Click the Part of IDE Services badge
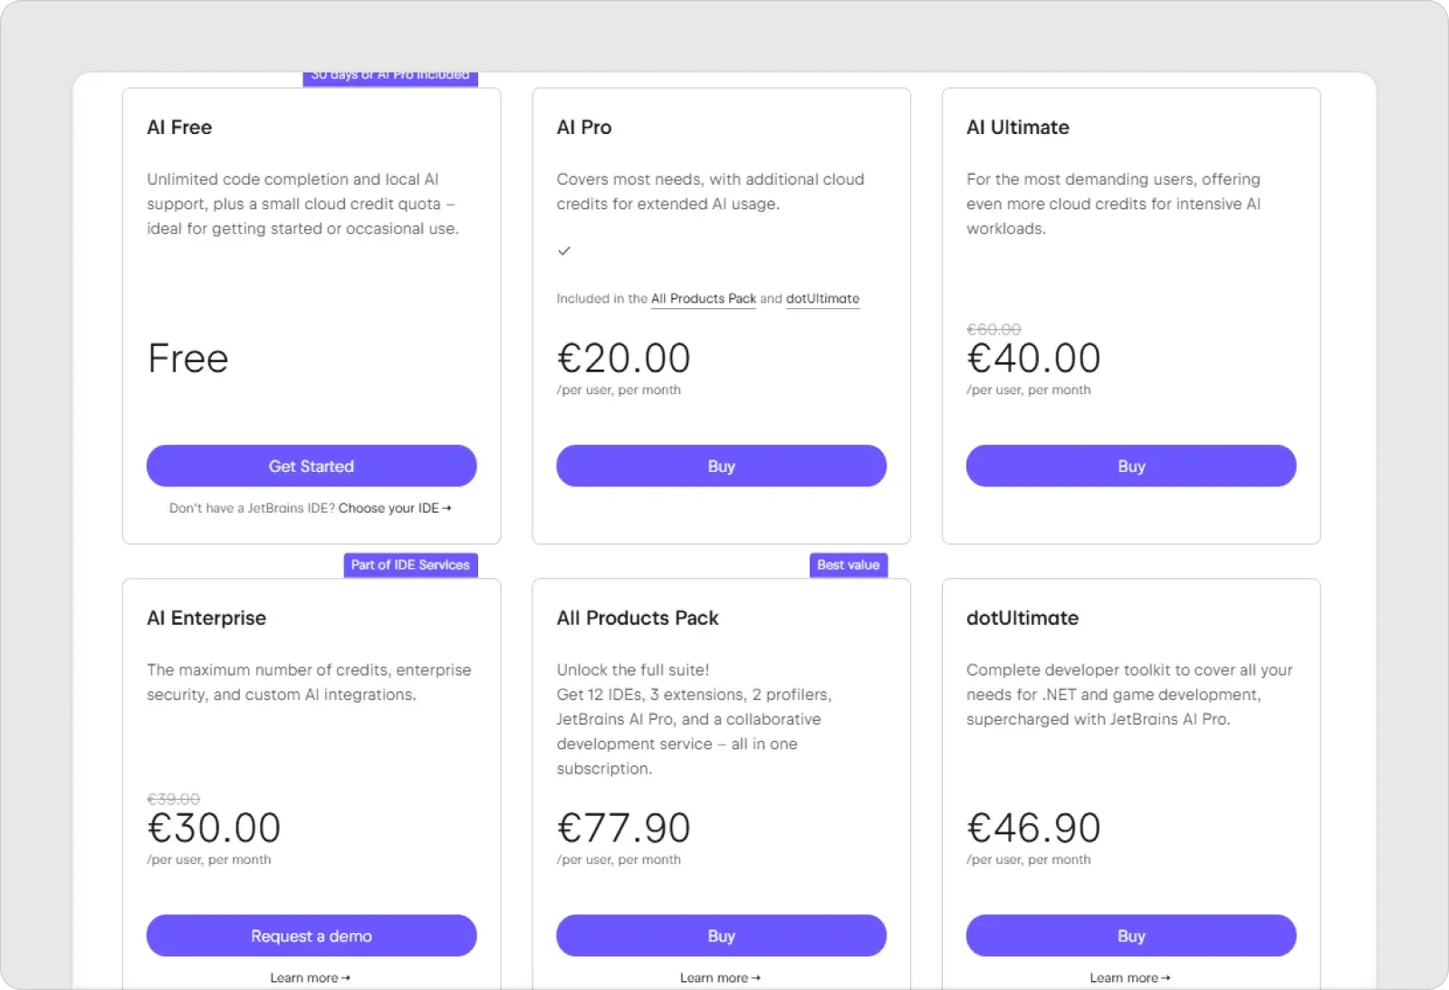 tap(410, 564)
